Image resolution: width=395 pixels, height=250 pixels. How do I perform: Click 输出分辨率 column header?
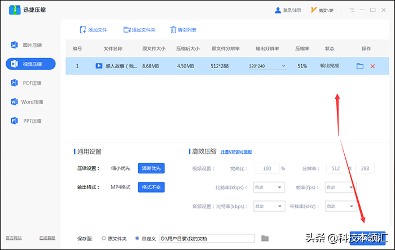pyautogui.click(x=267, y=48)
